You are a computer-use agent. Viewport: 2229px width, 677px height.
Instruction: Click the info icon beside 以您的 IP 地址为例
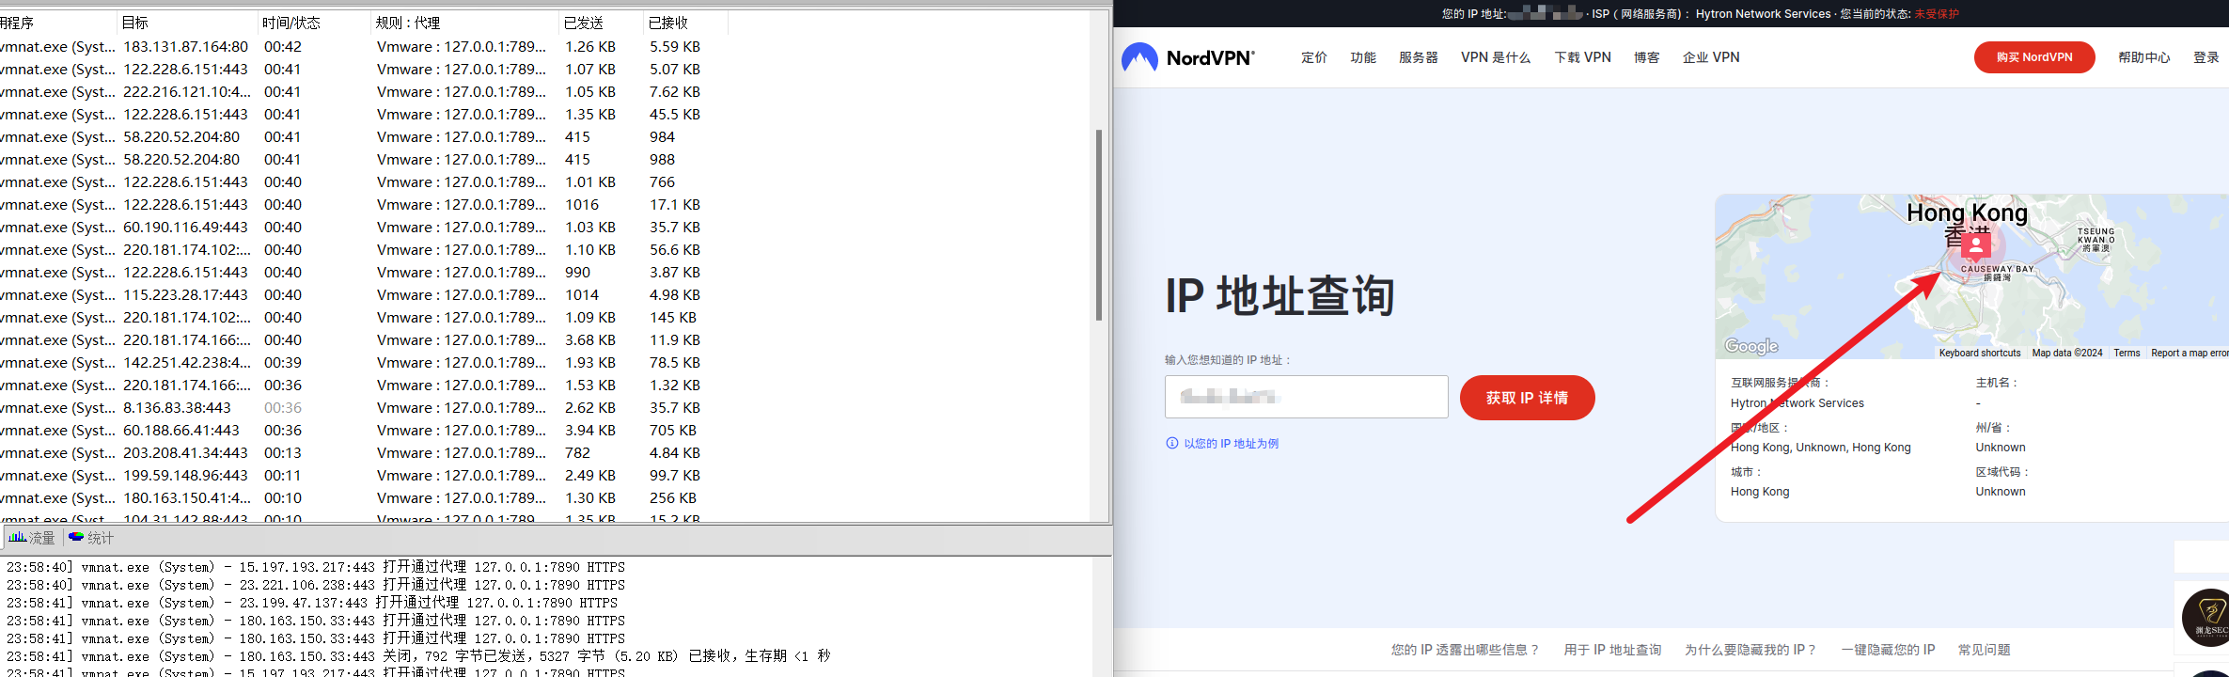coord(1171,444)
